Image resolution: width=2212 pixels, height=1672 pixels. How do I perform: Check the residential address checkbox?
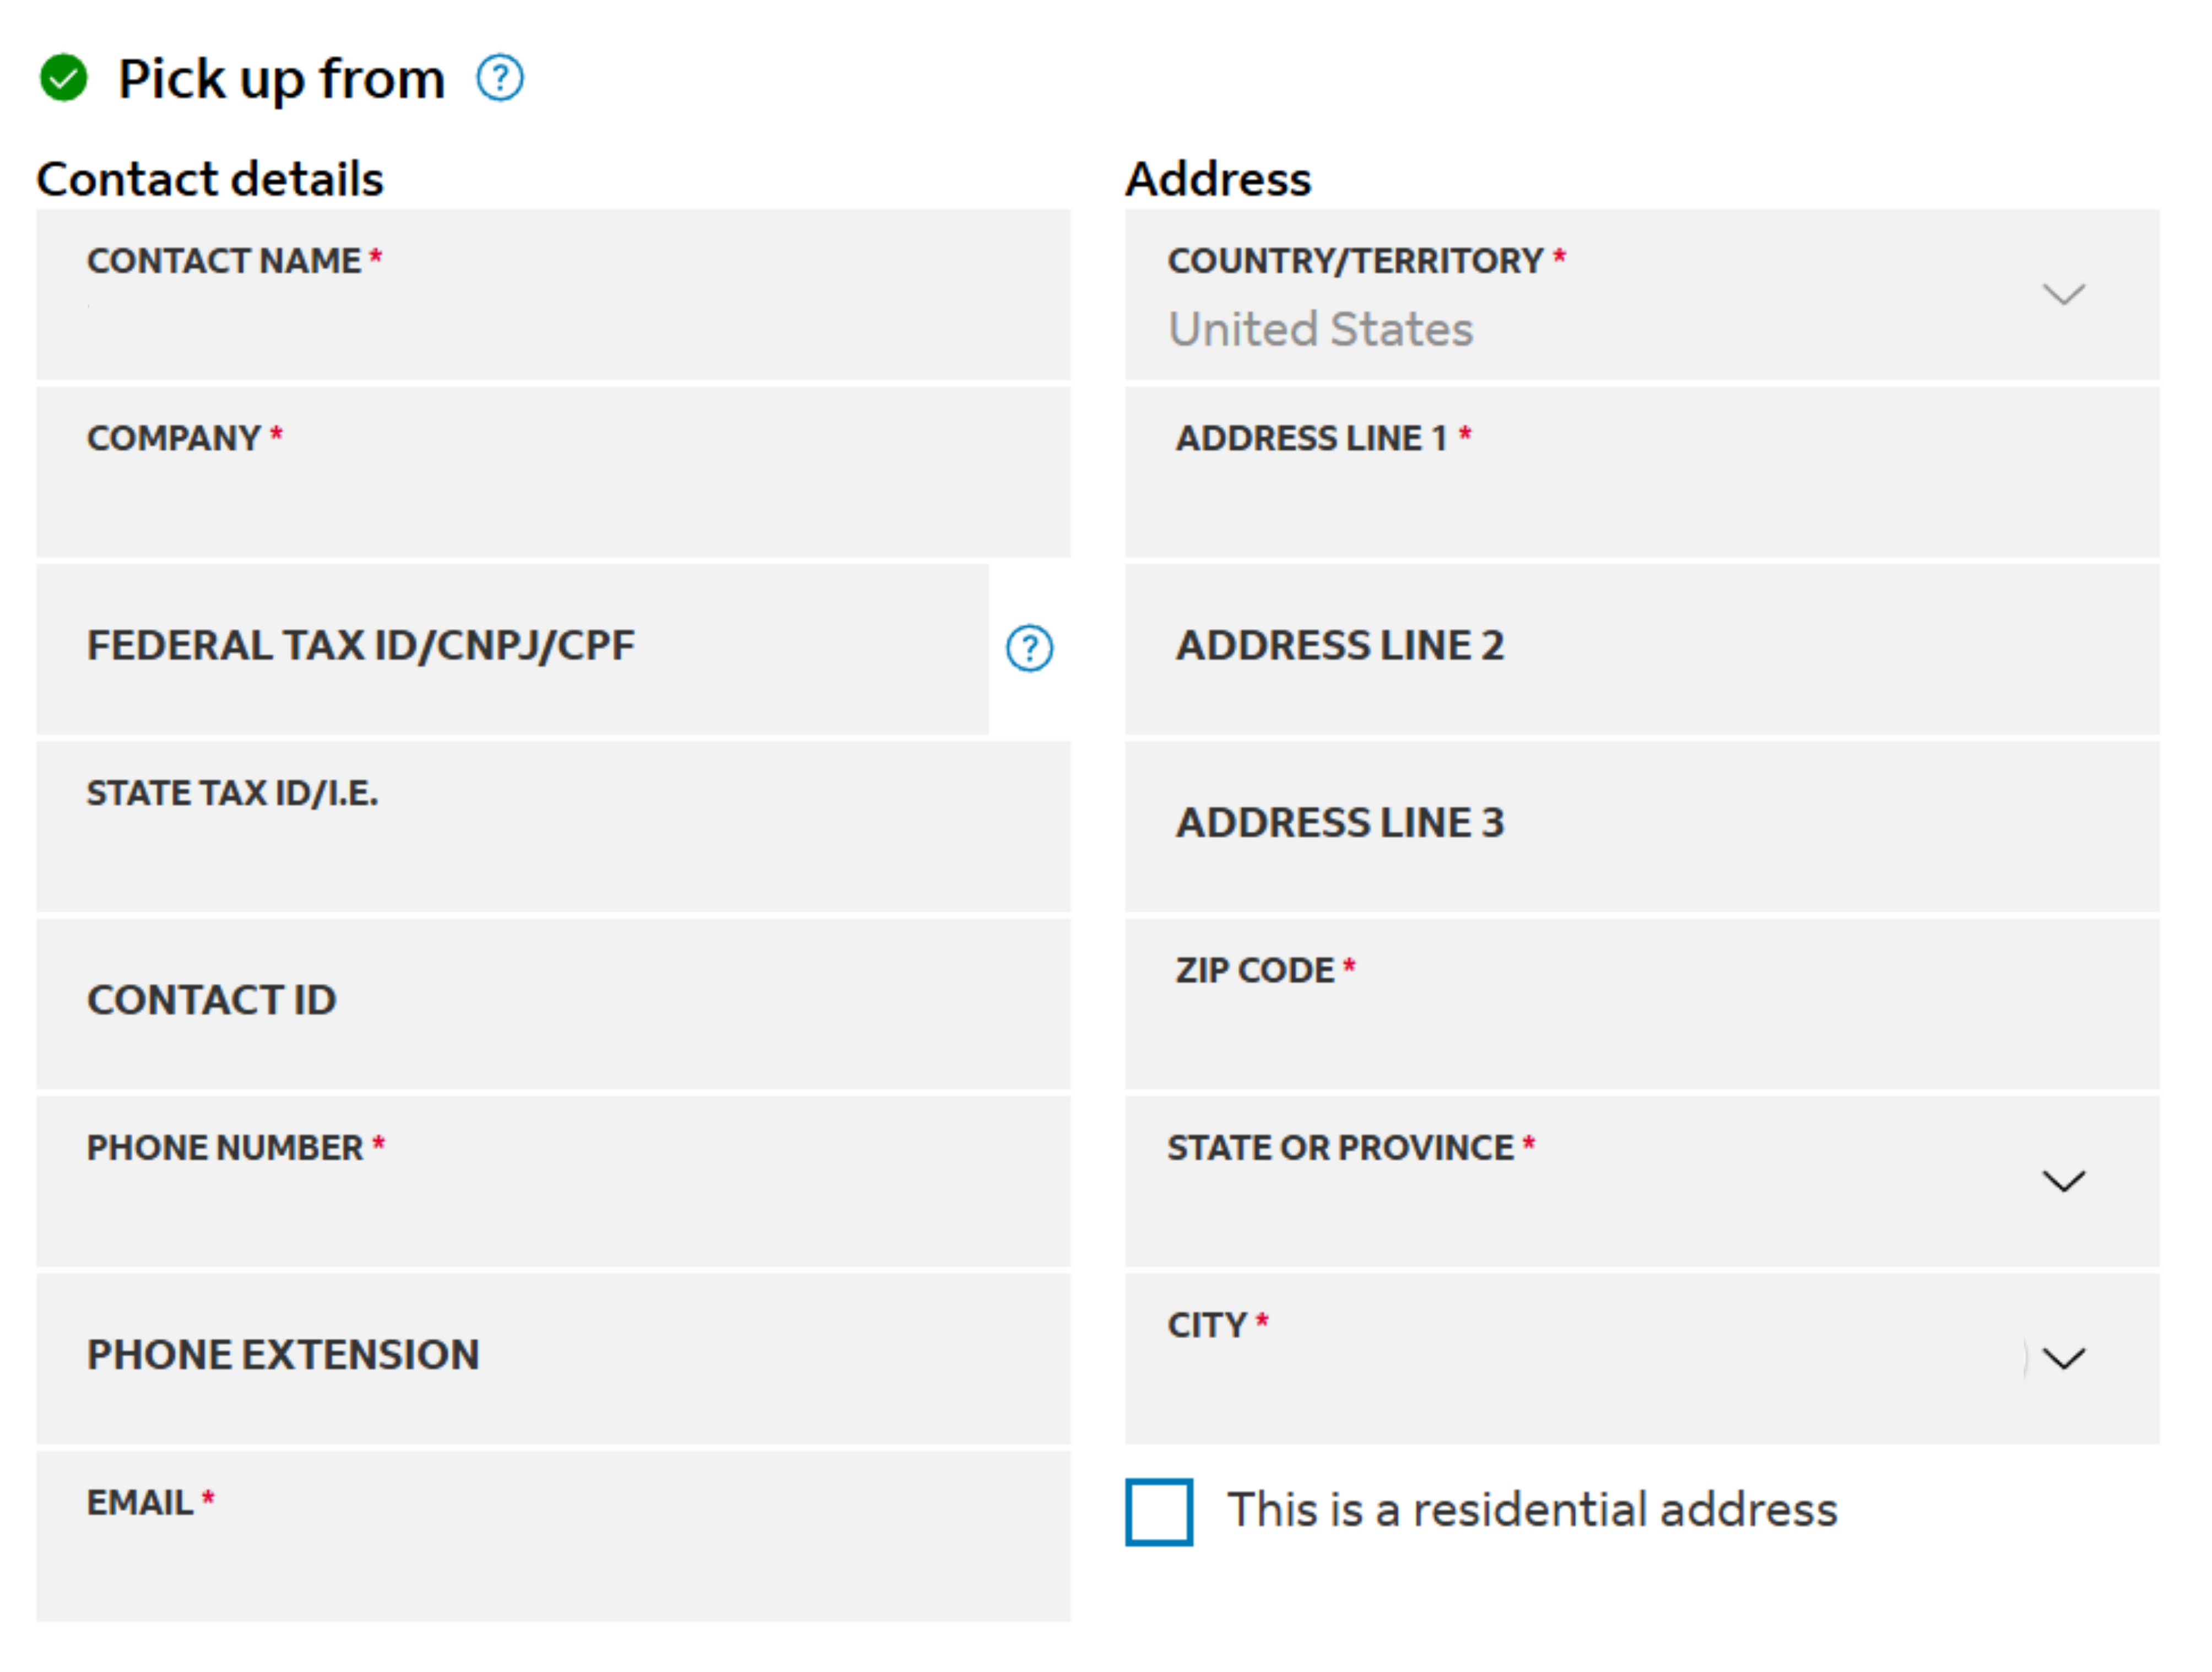click(x=1158, y=1511)
